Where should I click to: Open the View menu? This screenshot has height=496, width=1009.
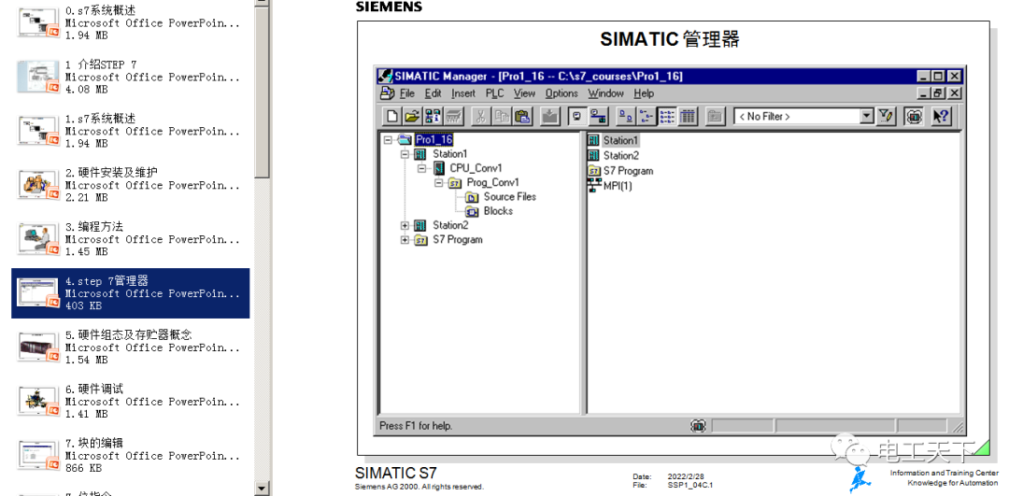click(x=524, y=93)
